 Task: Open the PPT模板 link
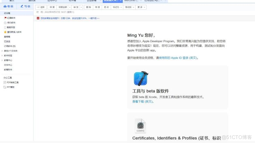(11, 87)
